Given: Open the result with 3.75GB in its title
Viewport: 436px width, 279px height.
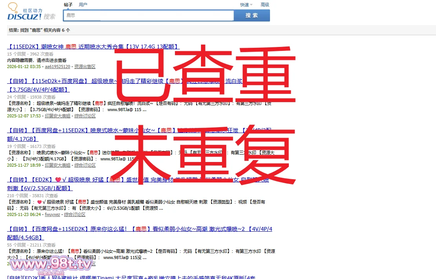Looking at the screenshot, I should pyautogui.click(x=38, y=90).
